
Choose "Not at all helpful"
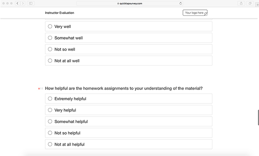pos(129,144)
